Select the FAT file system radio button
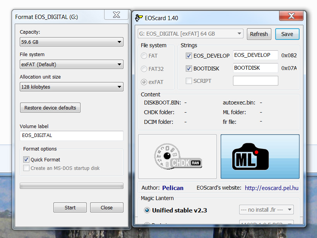 144,56
